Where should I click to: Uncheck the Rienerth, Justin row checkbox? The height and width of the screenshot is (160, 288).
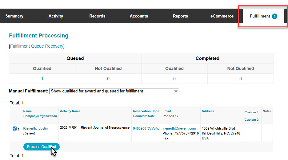click(14, 128)
